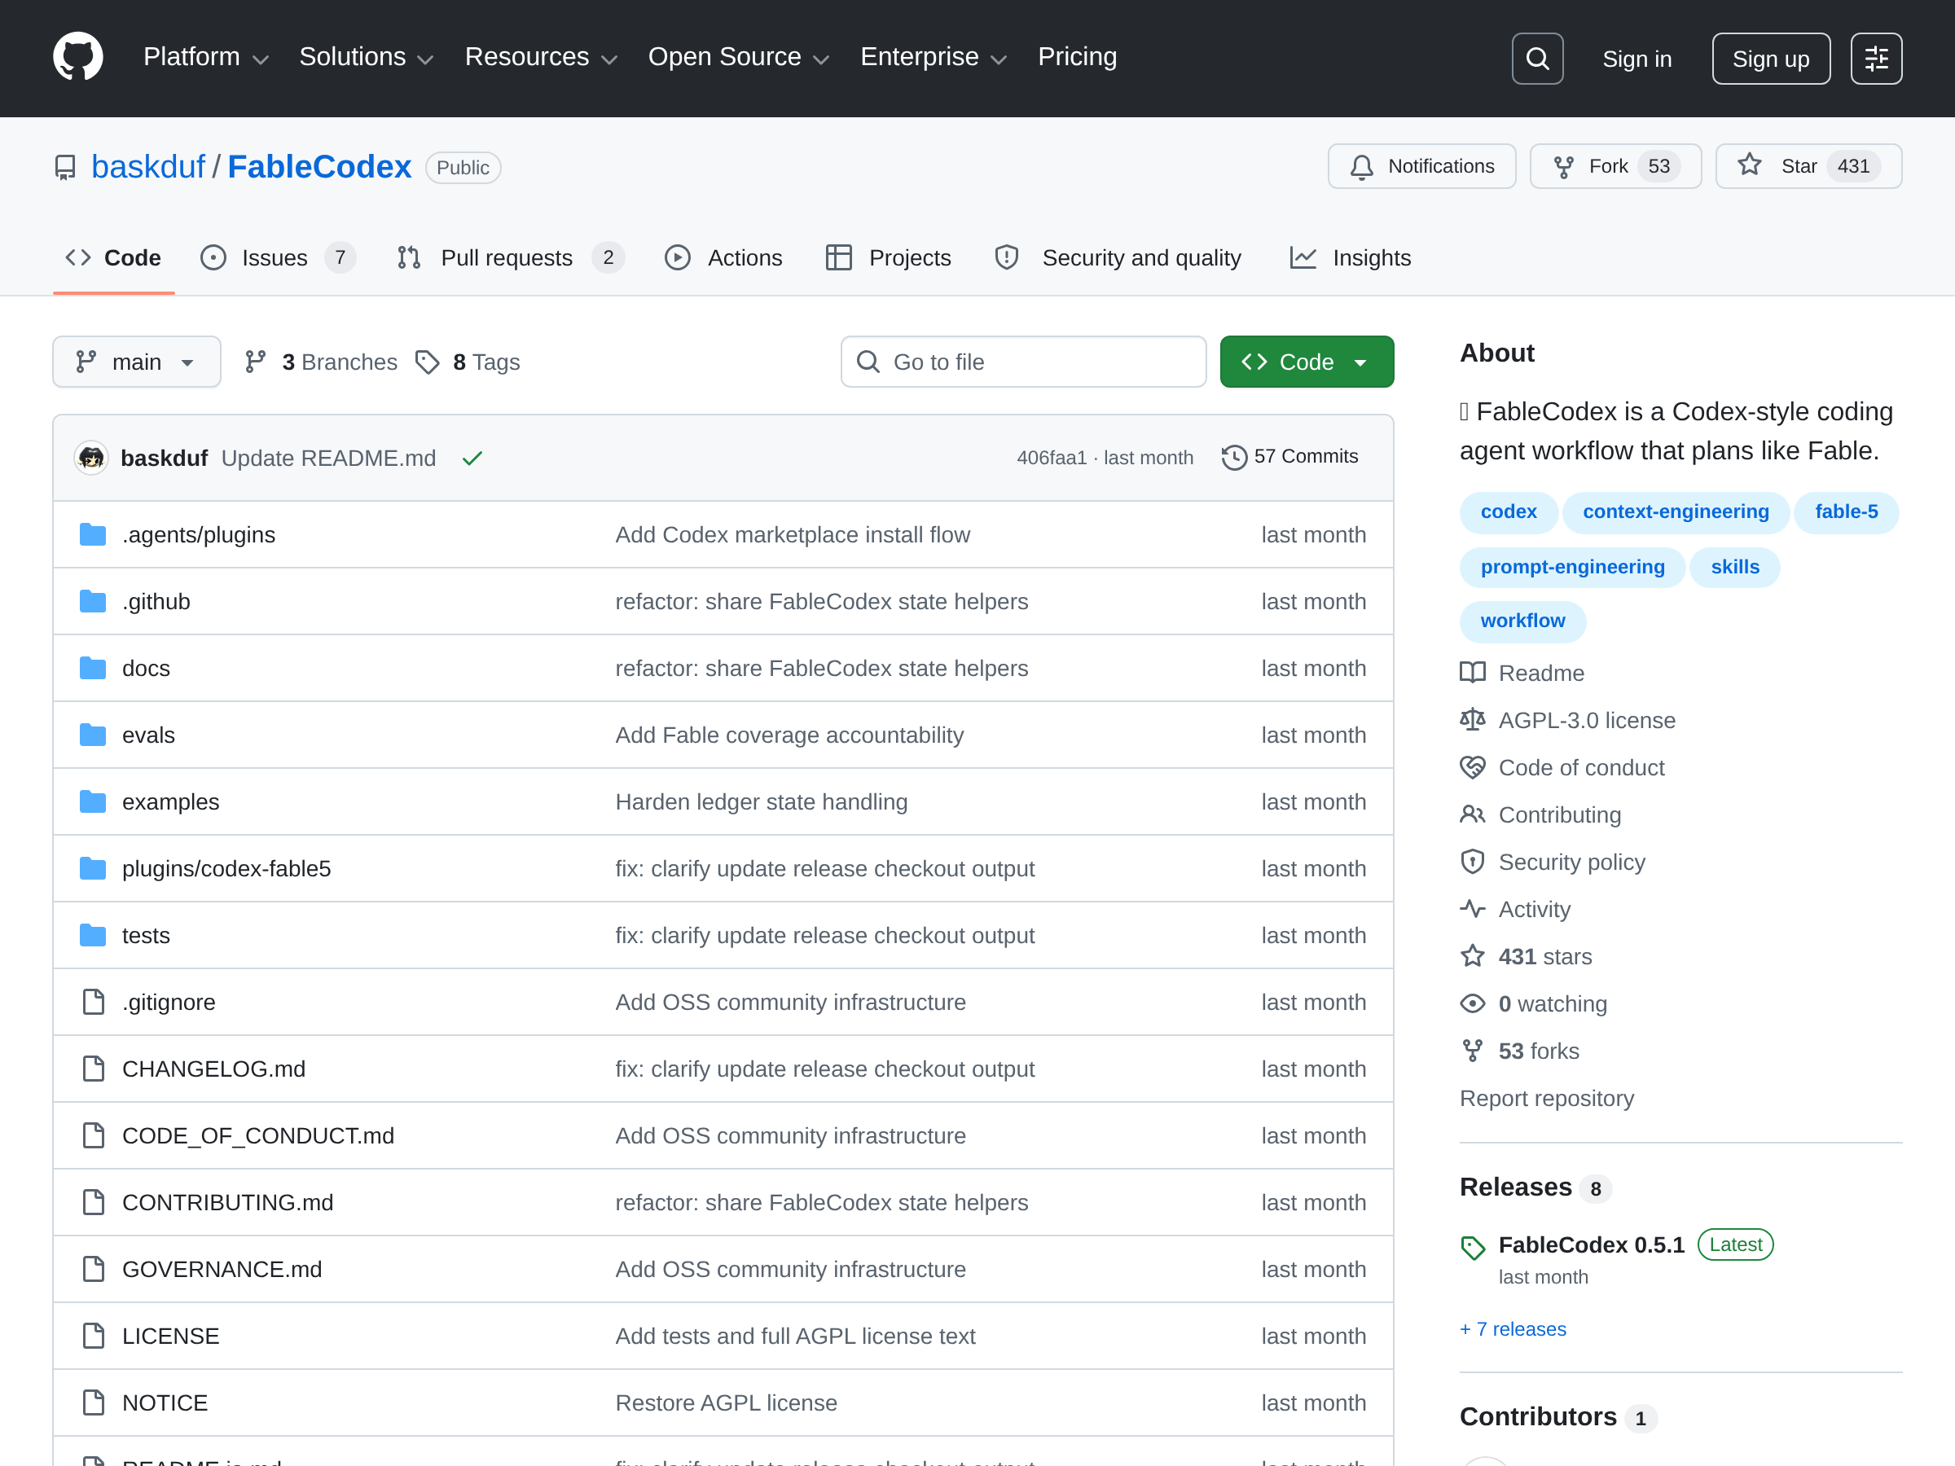This screenshot has width=1955, height=1466.
Task: Click the .gitignore file icon
Action: (x=93, y=1002)
